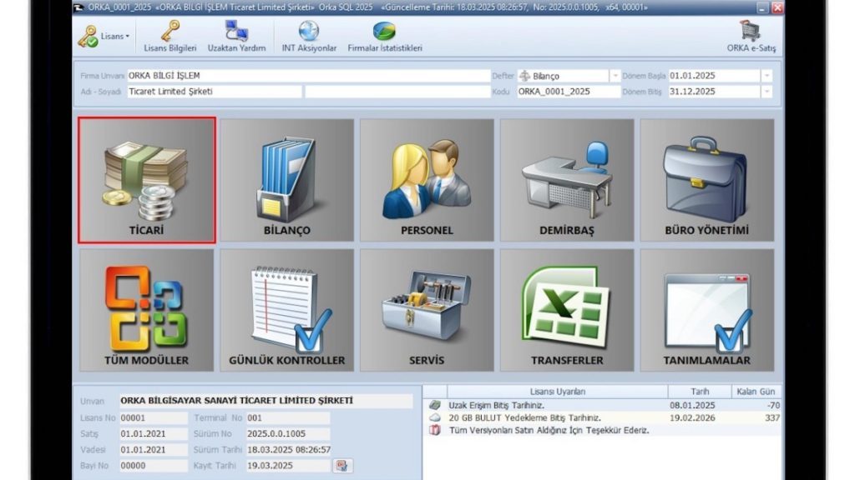855x480 pixels.
Task: Click the gift icon in license warnings
Action: tap(434, 430)
